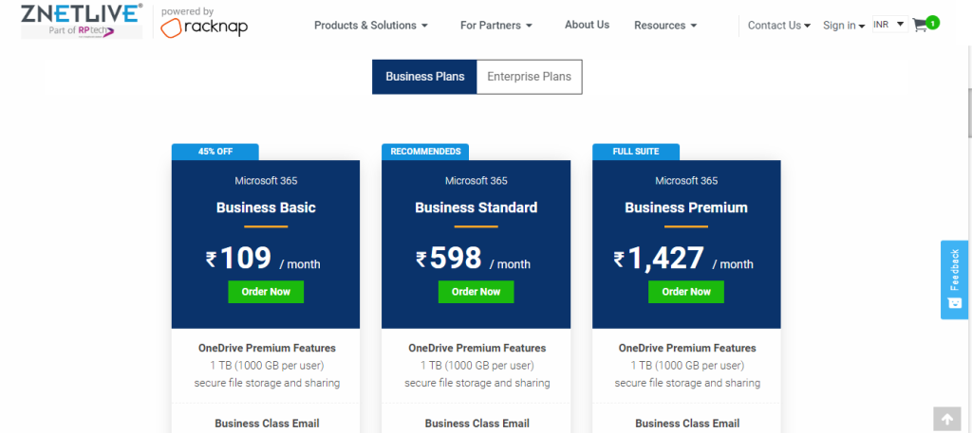This screenshot has height=433, width=972.
Task: Expand the Products & Solutions menu
Action: (x=371, y=26)
